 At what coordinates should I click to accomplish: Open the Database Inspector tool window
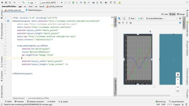pos(35,102)
